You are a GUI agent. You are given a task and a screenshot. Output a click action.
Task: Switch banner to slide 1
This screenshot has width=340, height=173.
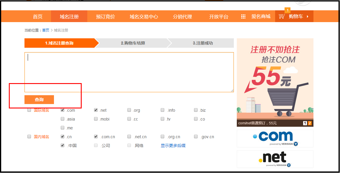pyautogui.click(x=305, y=123)
